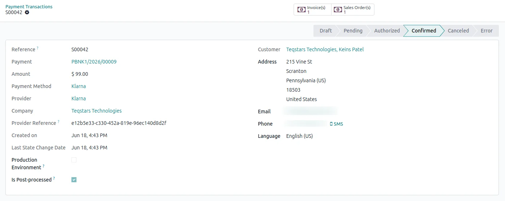Click the address line 215 Vine St

click(299, 62)
